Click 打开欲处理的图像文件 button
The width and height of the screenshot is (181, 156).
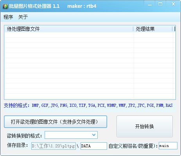pyautogui.click(x=56, y=122)
